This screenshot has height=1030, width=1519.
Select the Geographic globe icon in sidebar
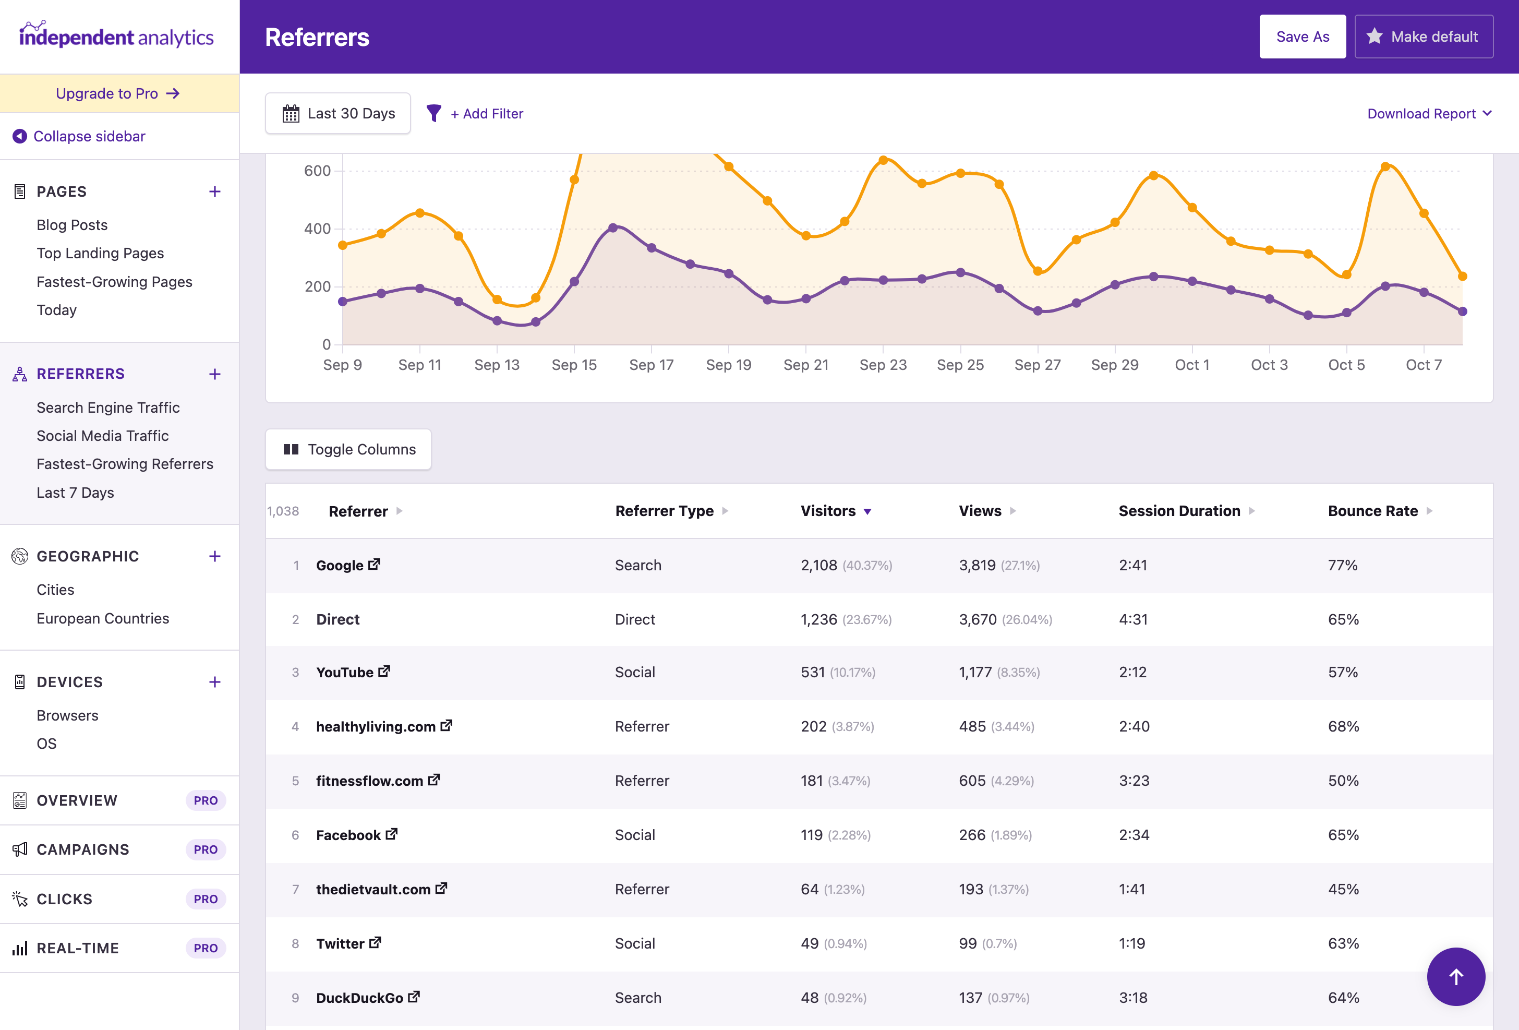pos(19,556)
